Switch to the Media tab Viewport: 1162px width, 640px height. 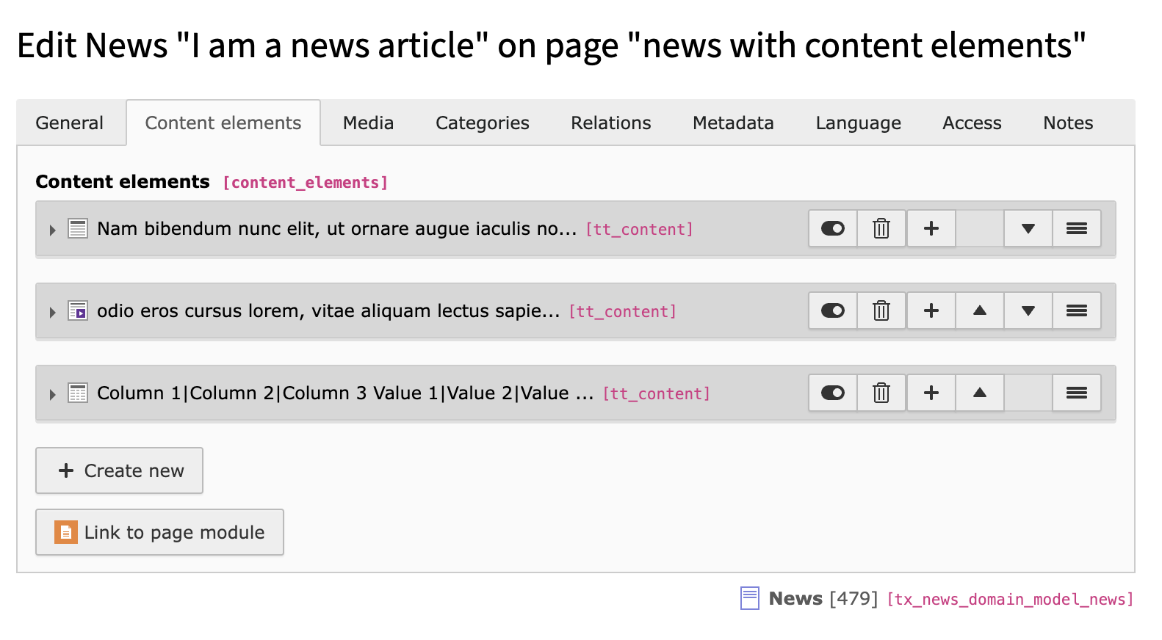pos(368,123)
